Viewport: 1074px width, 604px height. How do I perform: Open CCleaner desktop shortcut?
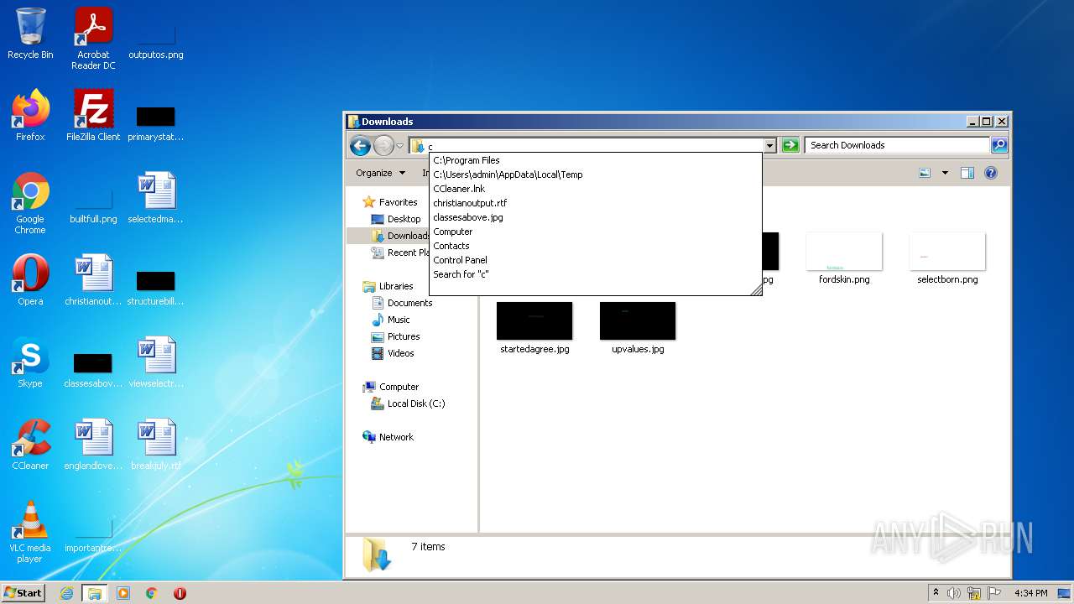coord(30,445)
